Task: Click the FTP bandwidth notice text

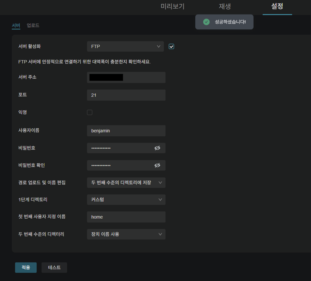Action: click(84, 61)
